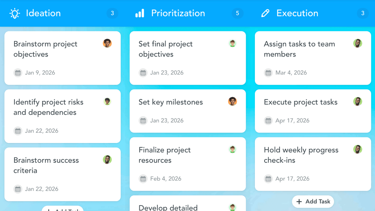Open the Set final project objectives card
This screenshot has width=375, height=211.
pyautogui.click(x=187, y=58)
